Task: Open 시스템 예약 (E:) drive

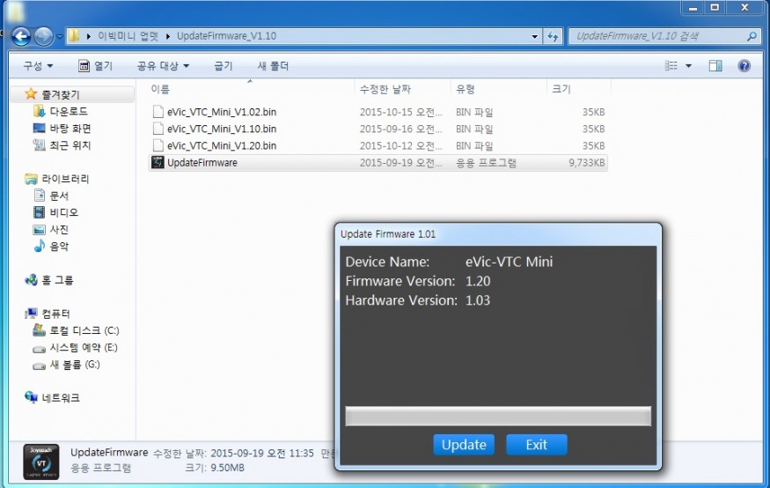Action: coord(84,347)
